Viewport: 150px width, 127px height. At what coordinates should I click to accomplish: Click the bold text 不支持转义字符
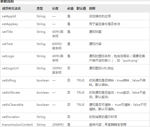[115, 125]
